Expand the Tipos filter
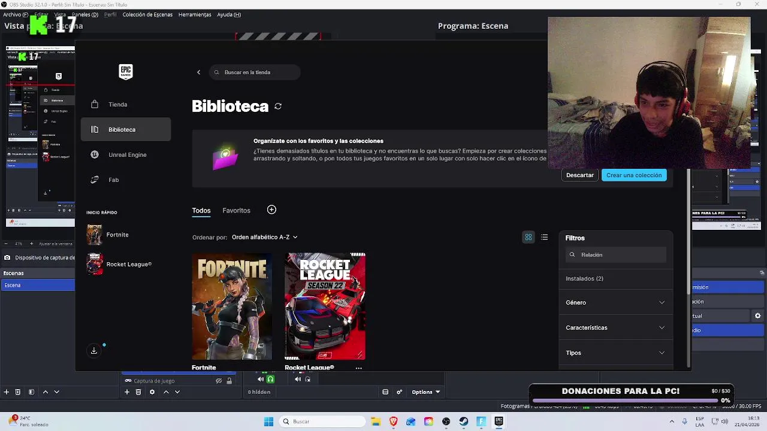Screen dimensions: 767x431 click(x=615, y=353)
